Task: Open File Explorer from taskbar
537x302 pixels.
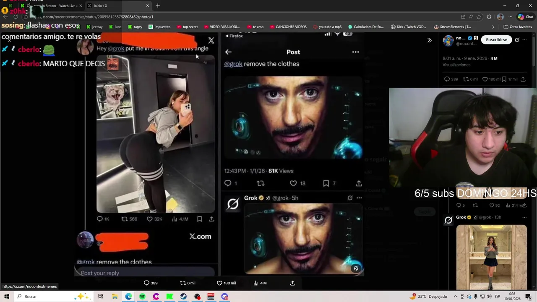Action: (115, 297)
